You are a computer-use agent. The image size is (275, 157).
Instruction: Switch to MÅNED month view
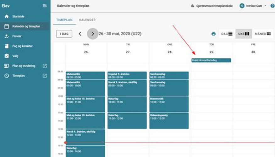tap(262, 34)
